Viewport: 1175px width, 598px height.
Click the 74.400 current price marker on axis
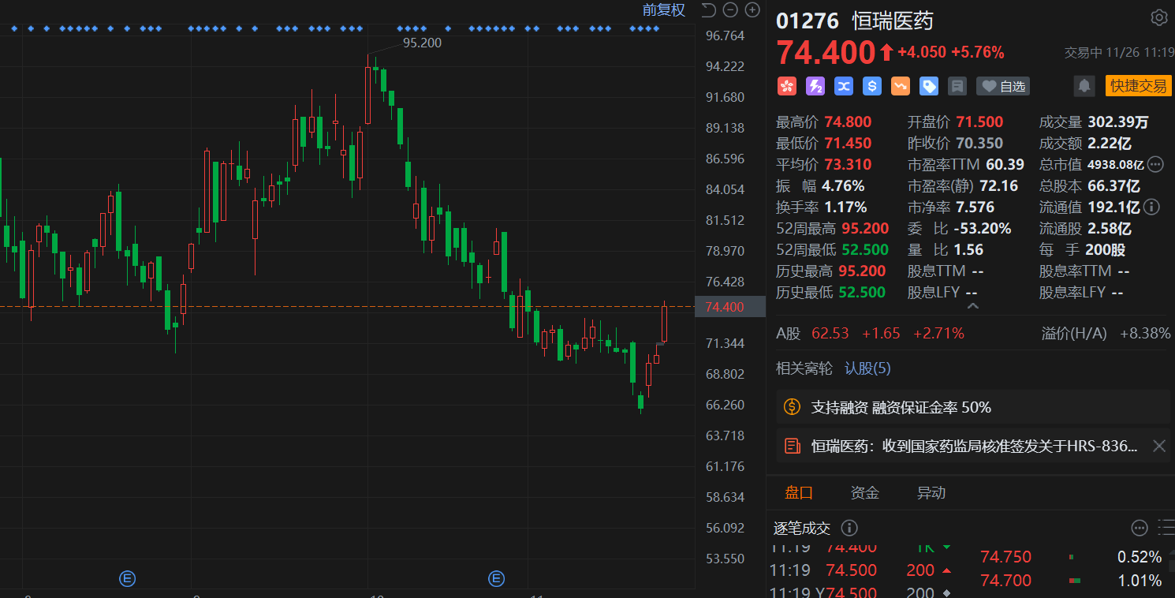pyautogui.click(x=730, y=307)
